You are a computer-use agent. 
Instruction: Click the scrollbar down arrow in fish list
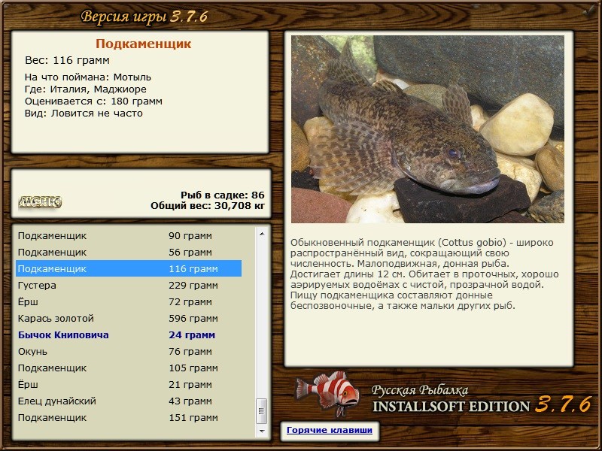coord(262,431)
